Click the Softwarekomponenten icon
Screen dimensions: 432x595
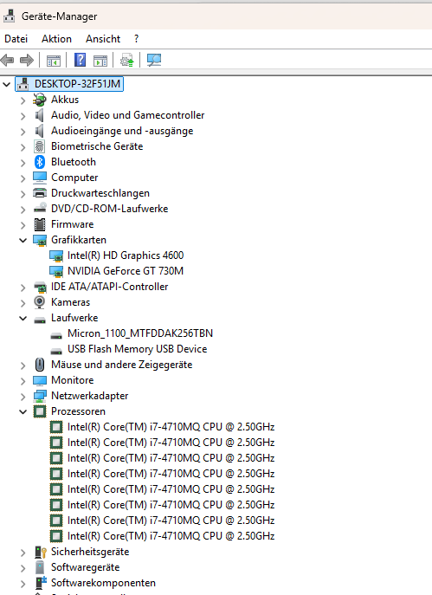[40, 583]
